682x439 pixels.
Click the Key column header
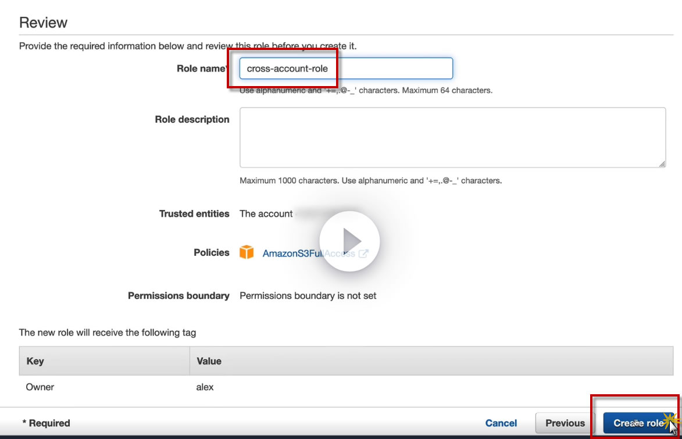pyautogui.click(x=35, y=361)
